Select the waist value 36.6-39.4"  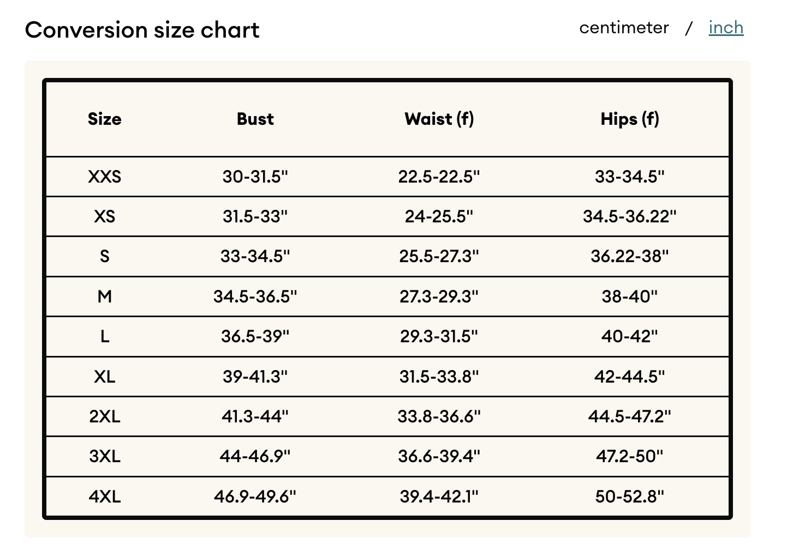(439, 456)
